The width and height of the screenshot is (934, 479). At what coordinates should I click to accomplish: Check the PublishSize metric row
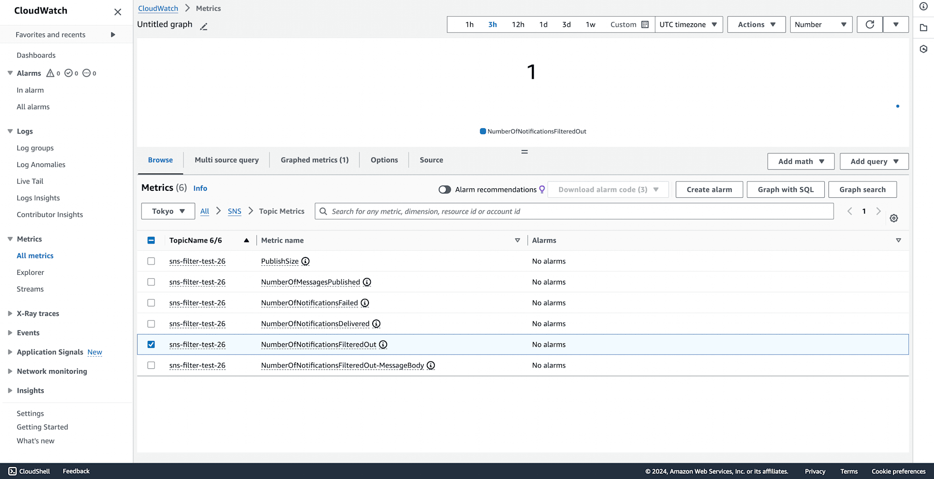point(151,261)
